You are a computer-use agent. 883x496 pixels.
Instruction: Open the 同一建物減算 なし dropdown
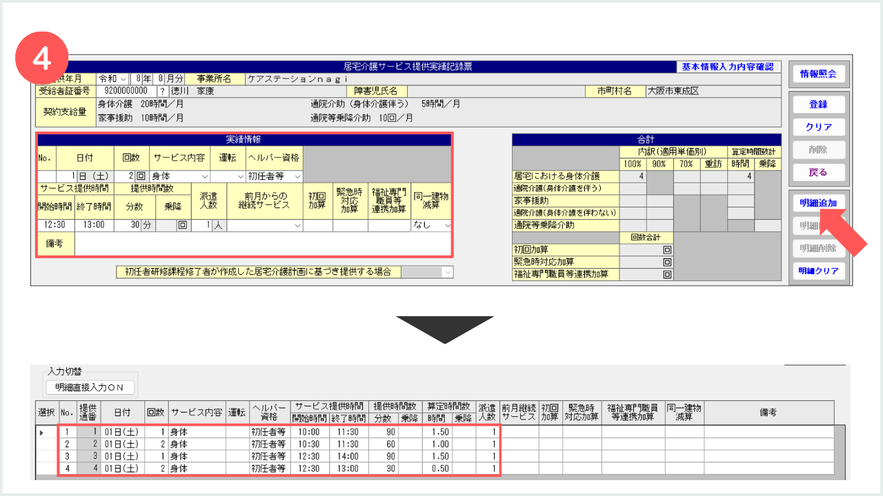(x=432, y=225)
